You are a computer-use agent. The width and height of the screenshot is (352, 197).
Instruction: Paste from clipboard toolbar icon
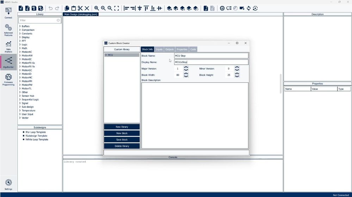[73, 8]
